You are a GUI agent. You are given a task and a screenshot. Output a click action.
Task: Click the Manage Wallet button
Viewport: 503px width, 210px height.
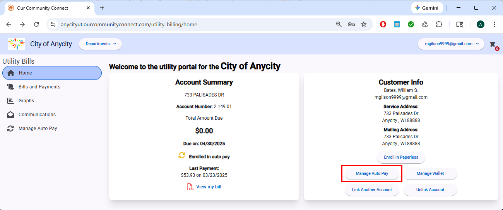(x=430, y=174)
